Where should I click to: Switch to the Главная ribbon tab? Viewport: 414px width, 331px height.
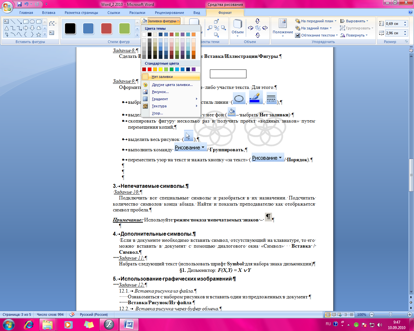pyautogui.click(x=26, y=13)
